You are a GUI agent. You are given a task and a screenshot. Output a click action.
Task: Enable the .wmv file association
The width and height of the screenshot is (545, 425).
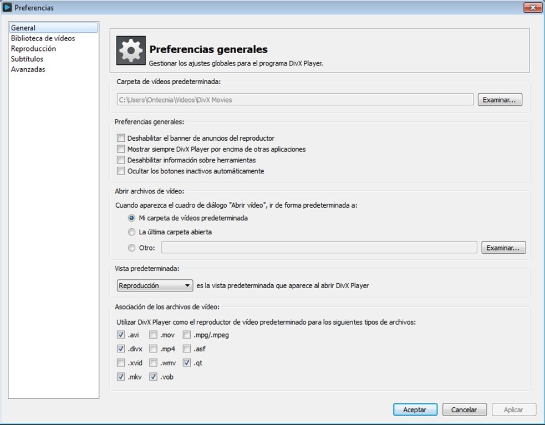pos(153,362)
